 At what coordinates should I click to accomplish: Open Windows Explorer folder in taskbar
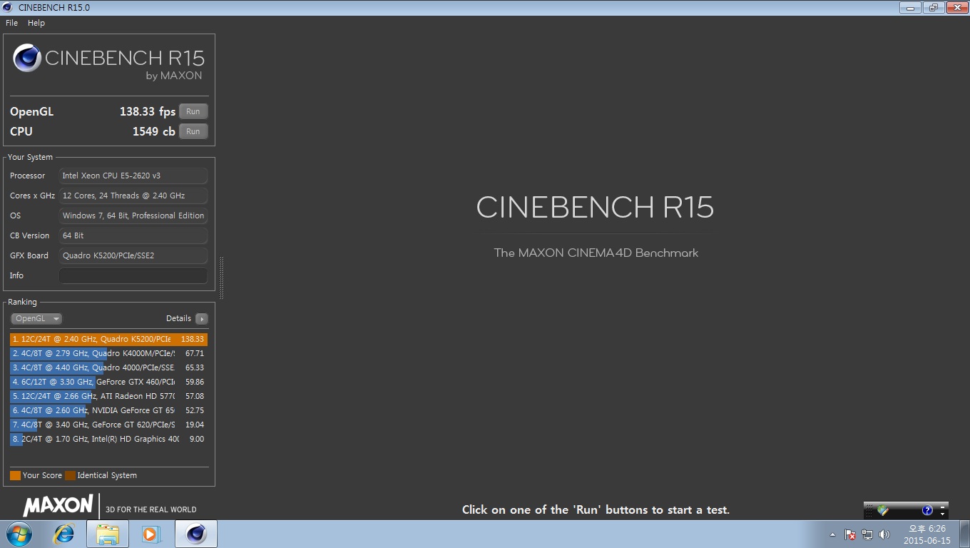tap(108, 534)
